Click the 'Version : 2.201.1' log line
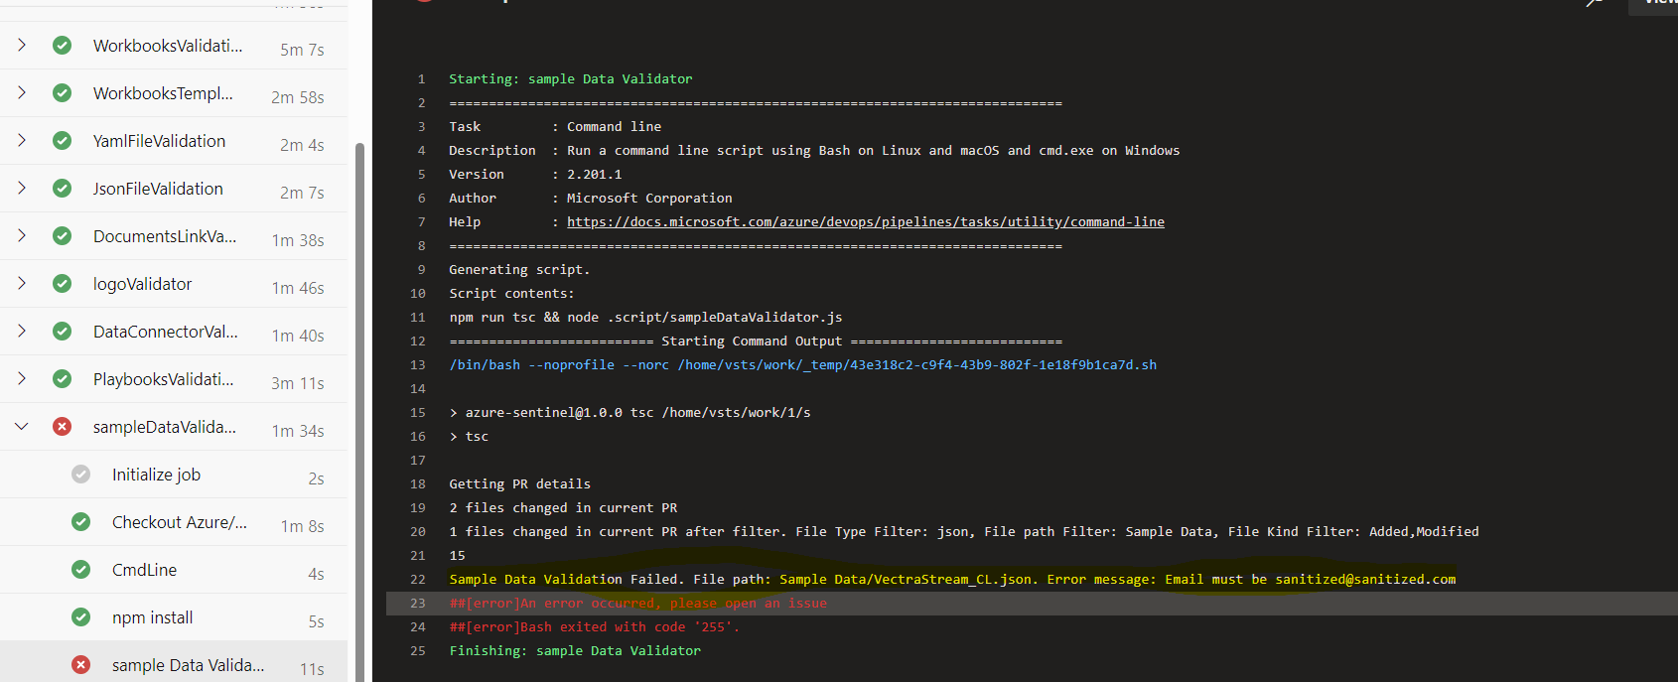Viewport: 1678px width, 682px height. pyautogui.click(x=535, y=174)
